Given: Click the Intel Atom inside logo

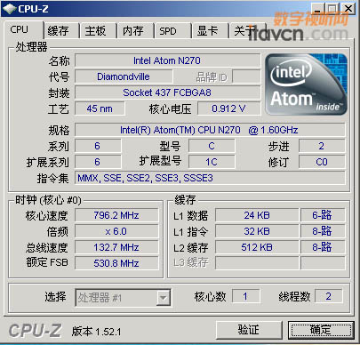Looking at the screenshot, I should tap(306, 84).
